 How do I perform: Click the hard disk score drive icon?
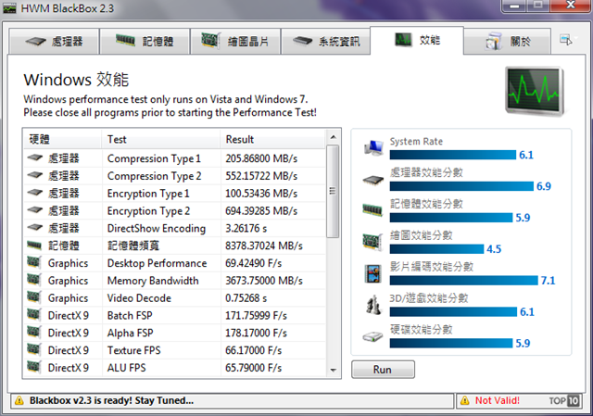372,336
